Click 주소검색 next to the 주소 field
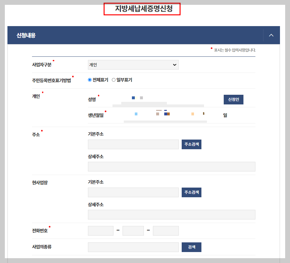Viewport: 290px width, 263px height. [x=191, y=144]
